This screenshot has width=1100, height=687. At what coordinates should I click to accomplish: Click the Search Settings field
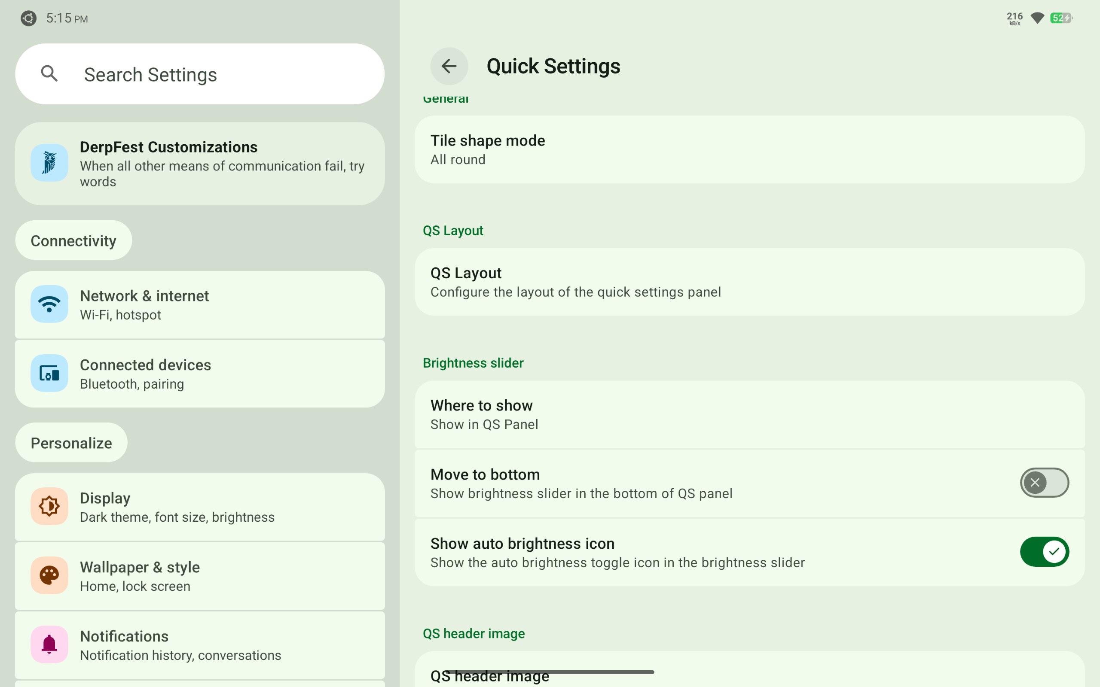click(218, 74)
